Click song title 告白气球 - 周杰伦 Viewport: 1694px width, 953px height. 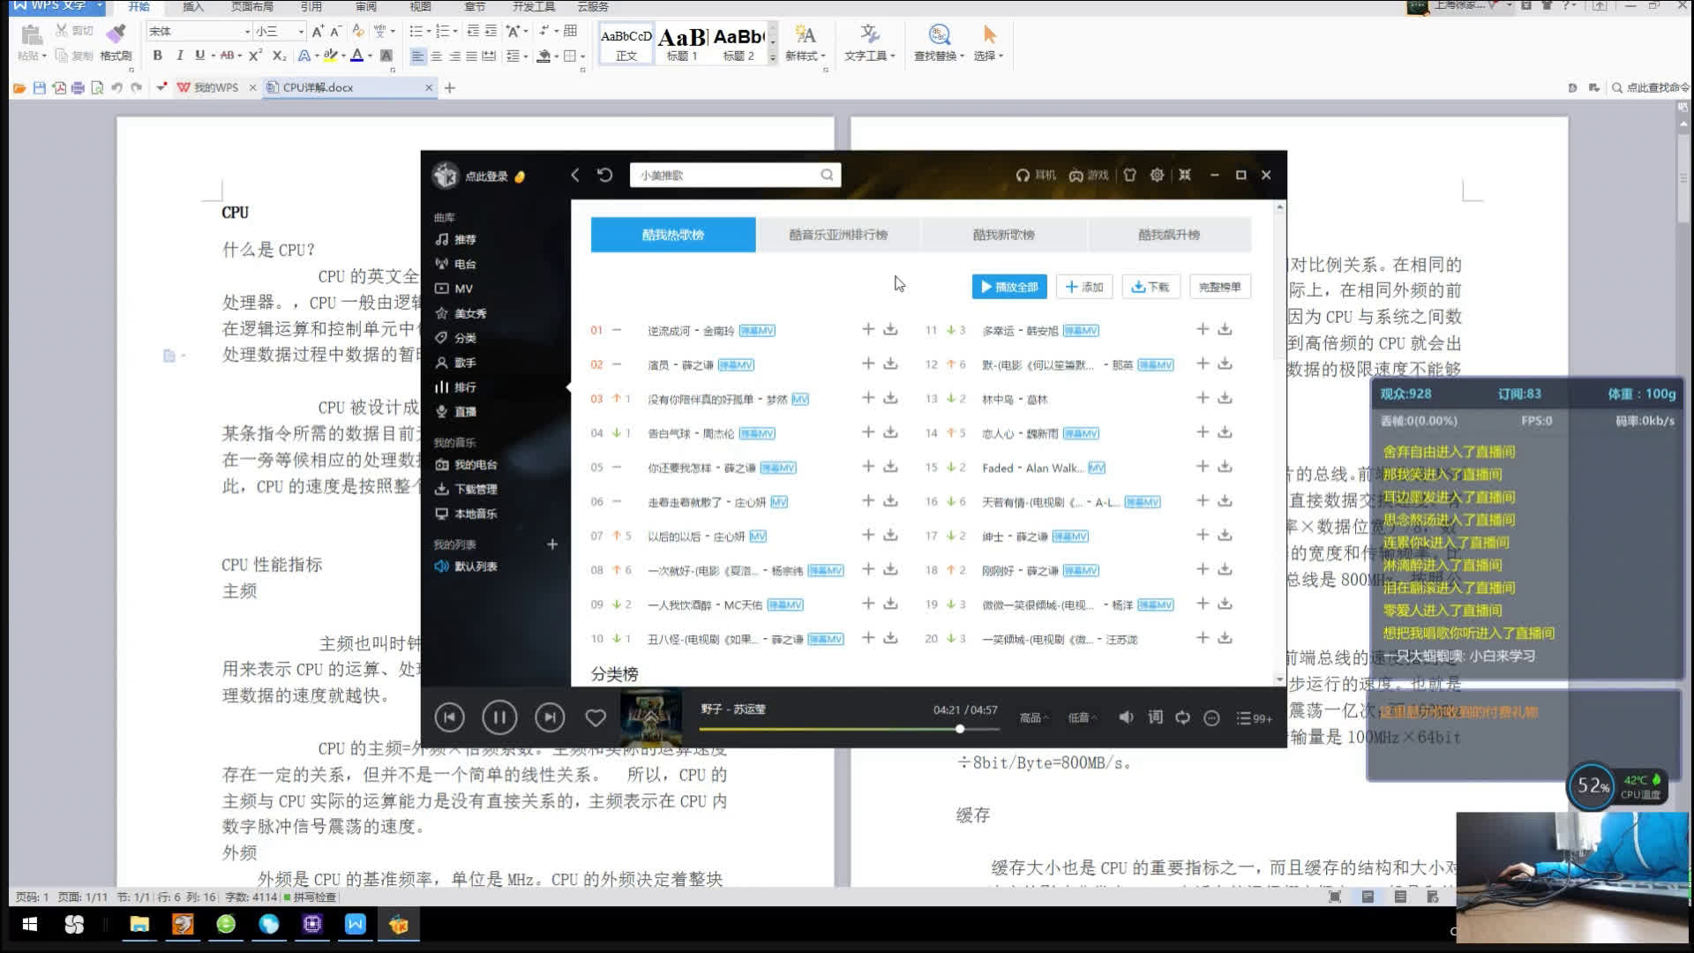click(691, 433)
